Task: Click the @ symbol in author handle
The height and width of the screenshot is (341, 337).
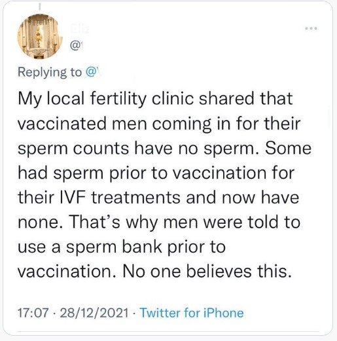Action: pyautogui.click(x=75, y=46)
